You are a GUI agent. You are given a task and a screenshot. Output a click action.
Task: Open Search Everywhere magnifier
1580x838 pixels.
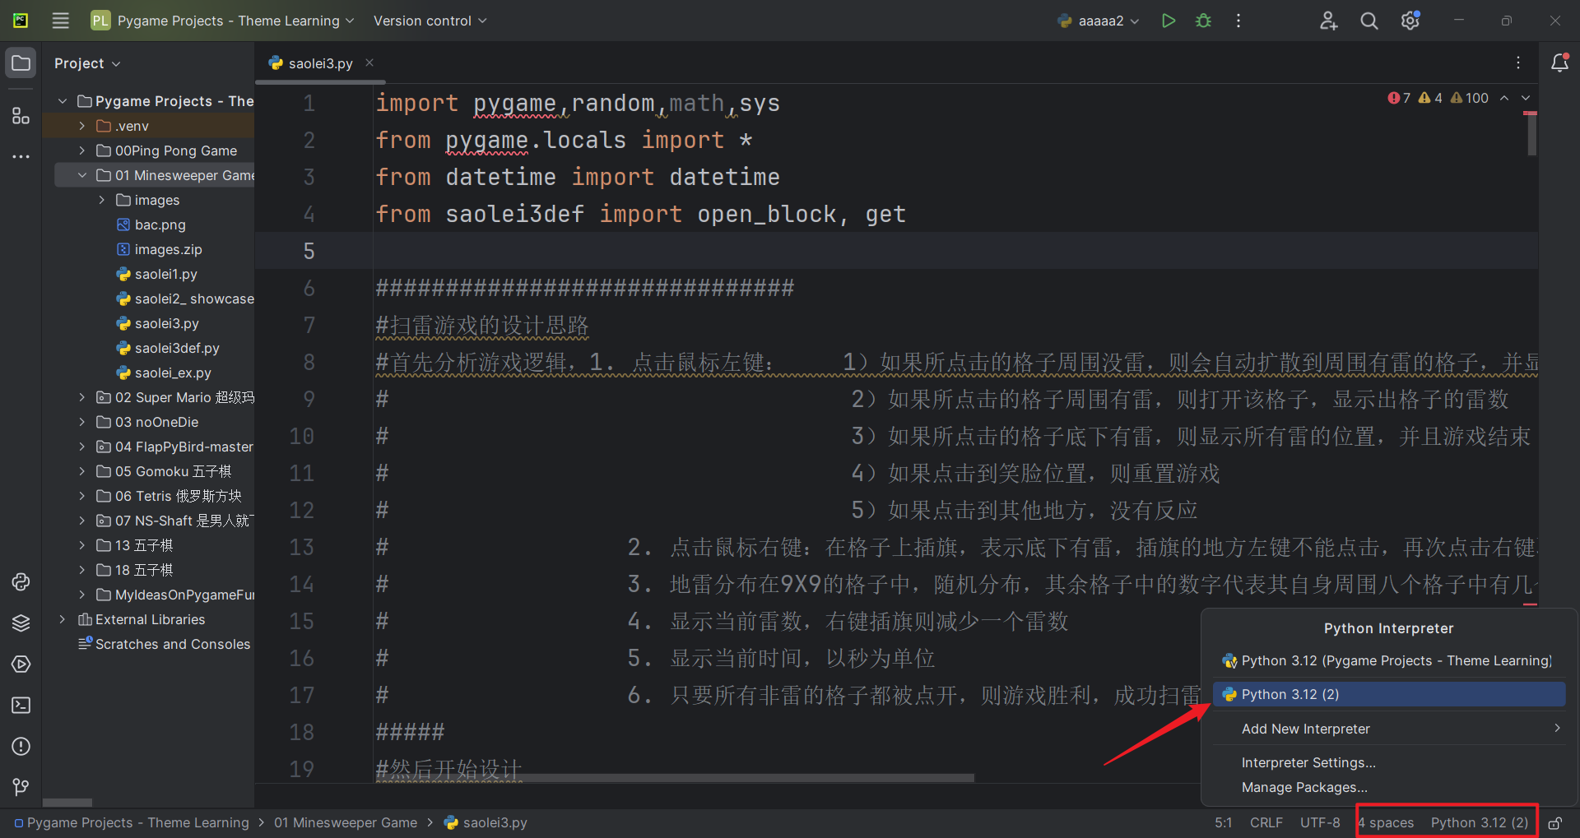coord(1369,21)
